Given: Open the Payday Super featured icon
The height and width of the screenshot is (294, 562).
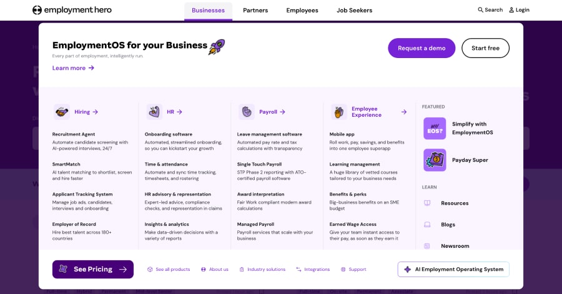Looking at the screenshot, I should coord(435,160).
